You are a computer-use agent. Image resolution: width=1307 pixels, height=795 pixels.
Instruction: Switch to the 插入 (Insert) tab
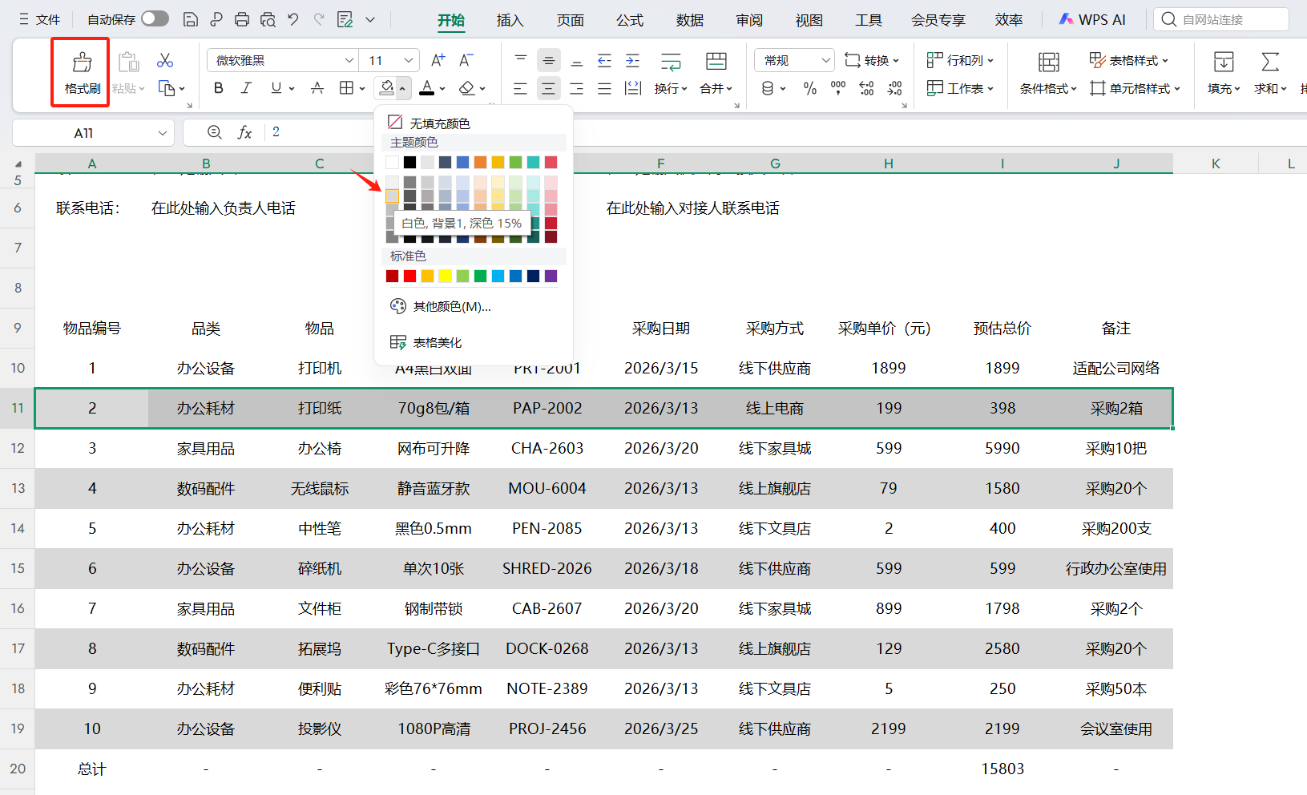(x=510, y=20)
